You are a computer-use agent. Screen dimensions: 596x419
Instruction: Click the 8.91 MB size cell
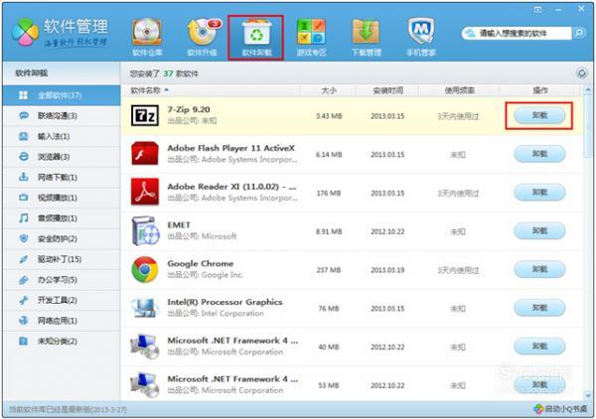(x=329, y=231)
